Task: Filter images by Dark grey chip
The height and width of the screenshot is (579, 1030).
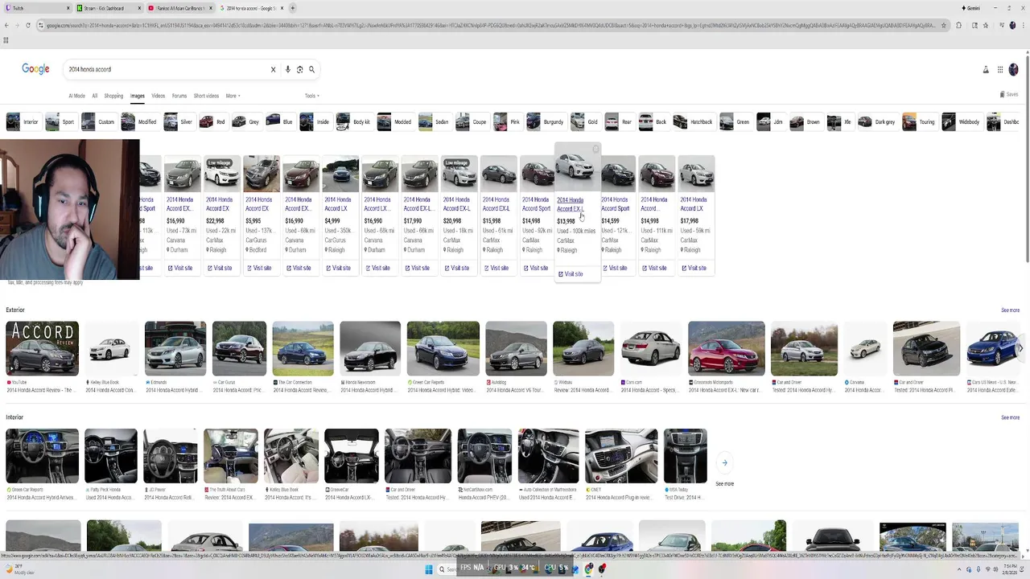Action: pos(877,122)
